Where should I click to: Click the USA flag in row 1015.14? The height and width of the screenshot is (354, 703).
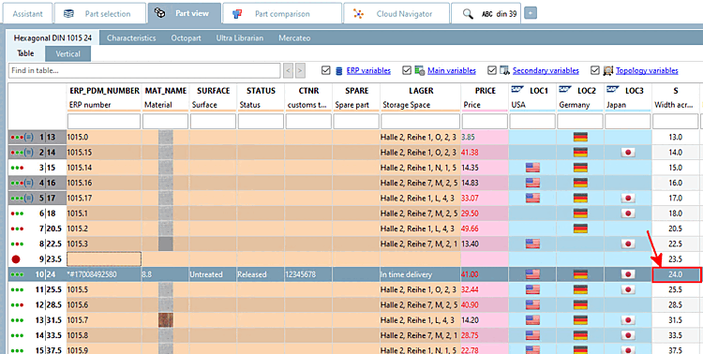[x=532, y=168]
